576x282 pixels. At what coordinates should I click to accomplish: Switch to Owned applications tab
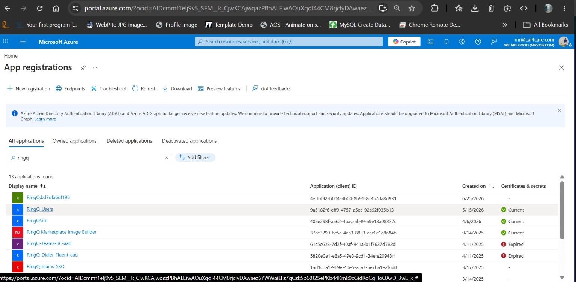point(75,141)
